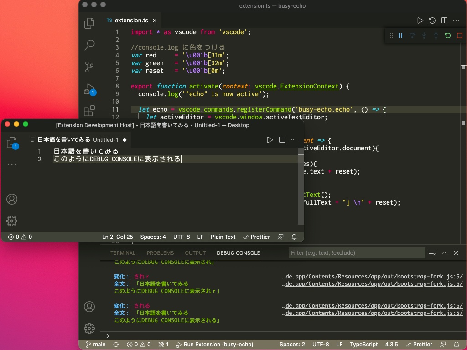467x350 pixels.
Task: Open Explorer in the busy-echo window activity bar
Action: tap(89, 23)
